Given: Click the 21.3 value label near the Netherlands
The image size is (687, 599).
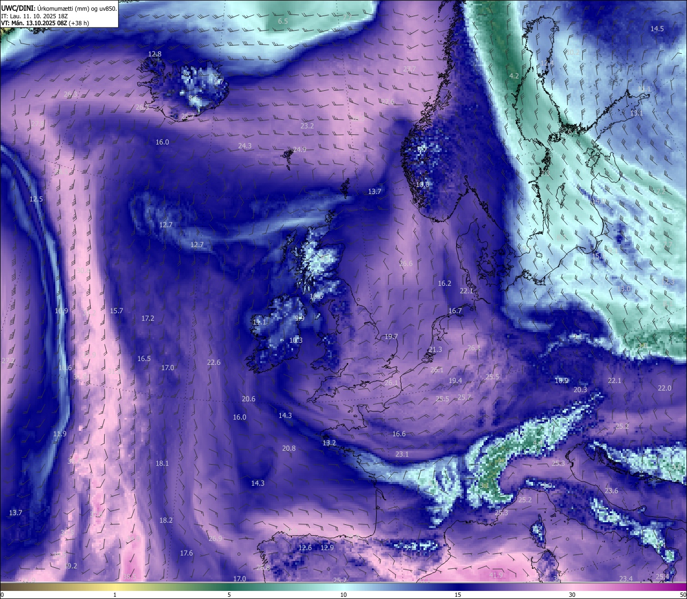Looking at the screenshot, I should tap(435, 349).
